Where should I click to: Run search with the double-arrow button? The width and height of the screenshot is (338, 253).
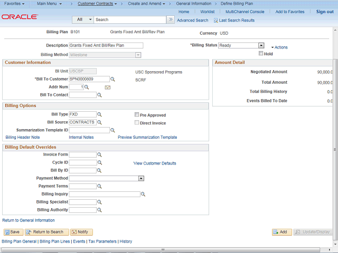[170, 20]
